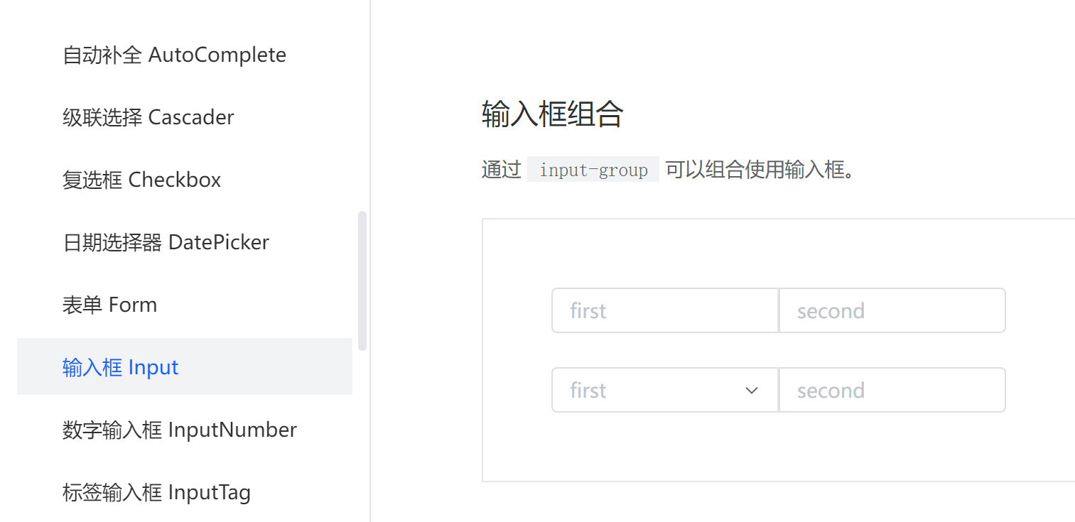Screen dimensions: 1075x522
Task: Focus the top row 'second' input field
Action: 892,311
